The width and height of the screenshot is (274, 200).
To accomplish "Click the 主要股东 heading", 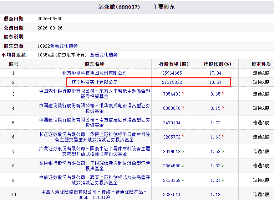I will (x=163, y=7).
